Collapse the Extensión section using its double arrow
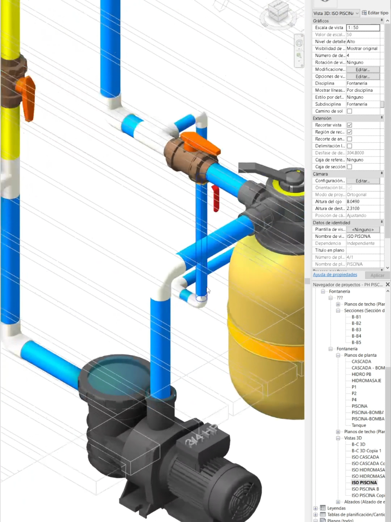This screenshot has width=391, height=522. (381, 118)
